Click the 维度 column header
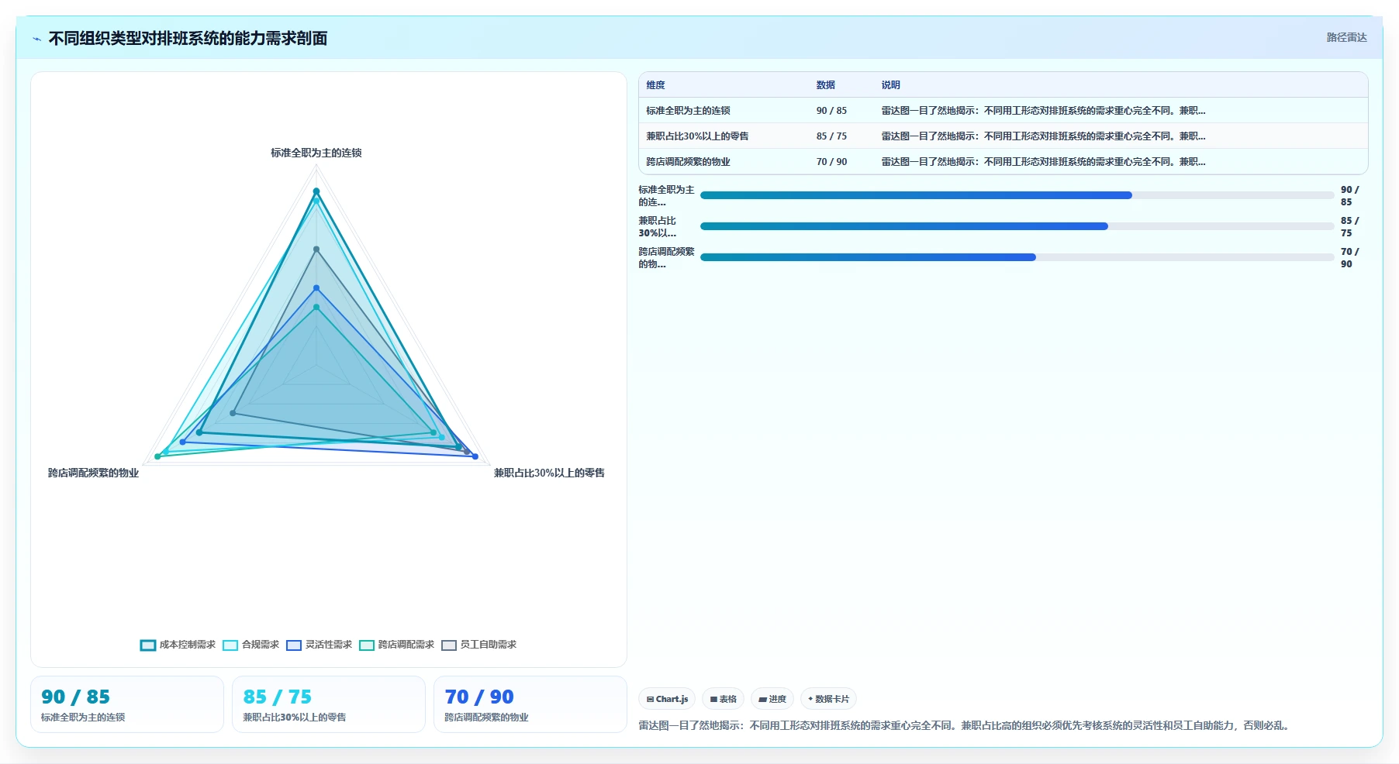1399x764 pixels. 656,85
